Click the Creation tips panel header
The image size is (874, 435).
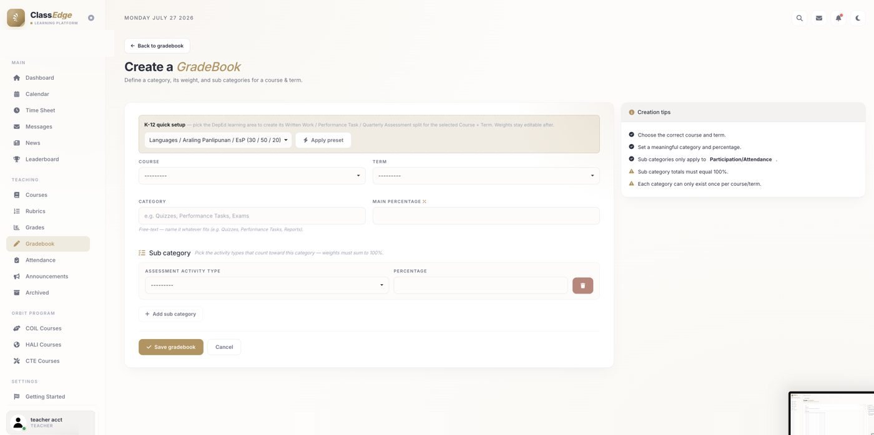point(743,112)
